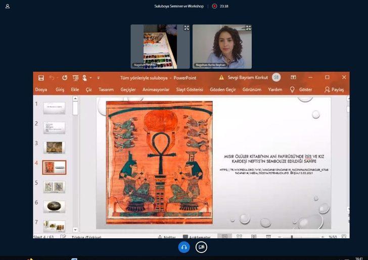Click the Save icon in PowerPoint
Image resolution: width=368 pixels, height=260 pixels.
[40, 78]
